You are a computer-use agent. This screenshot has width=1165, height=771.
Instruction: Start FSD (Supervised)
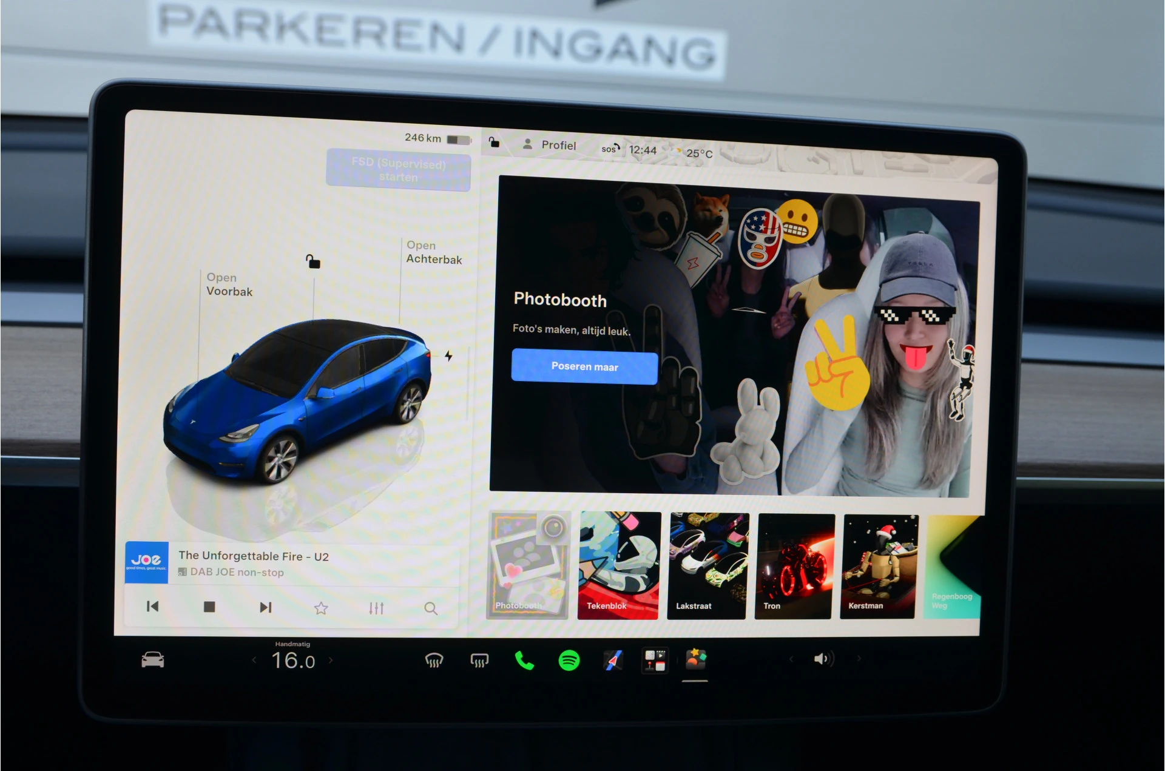(398, 170)
